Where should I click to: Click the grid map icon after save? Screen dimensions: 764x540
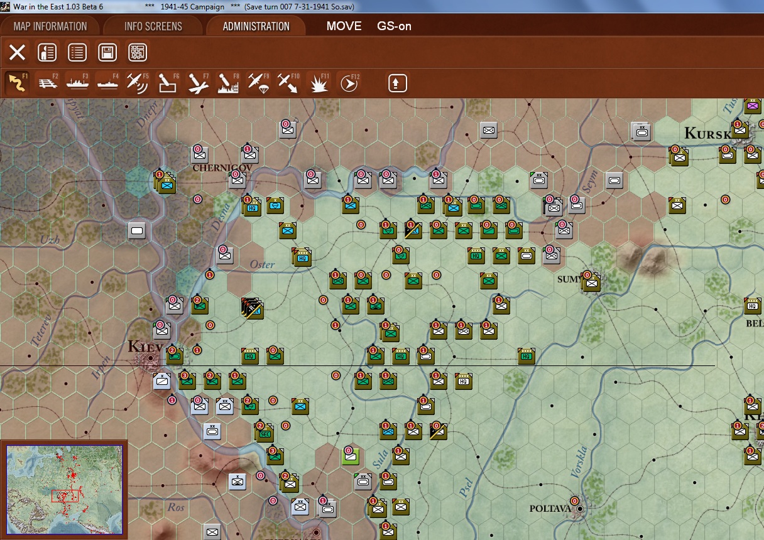click(138, 52)
